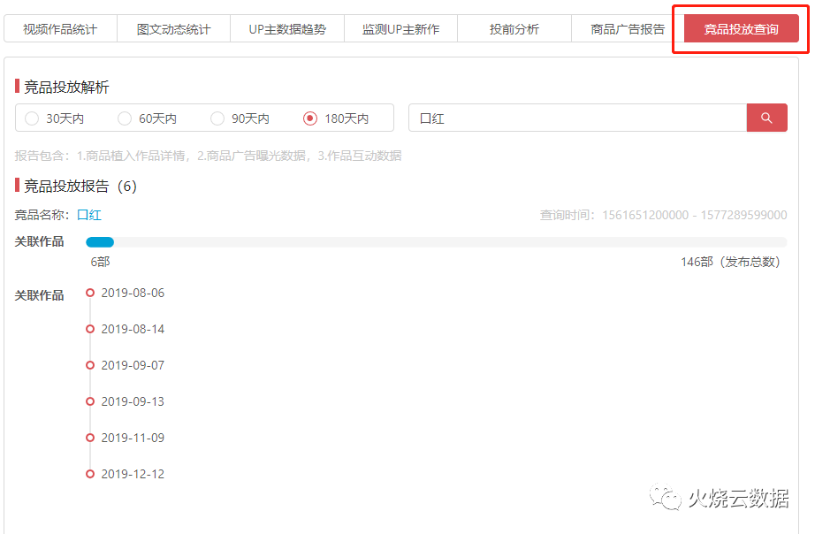Switch to the 投前分析 tab

click(x=514, y=29)
